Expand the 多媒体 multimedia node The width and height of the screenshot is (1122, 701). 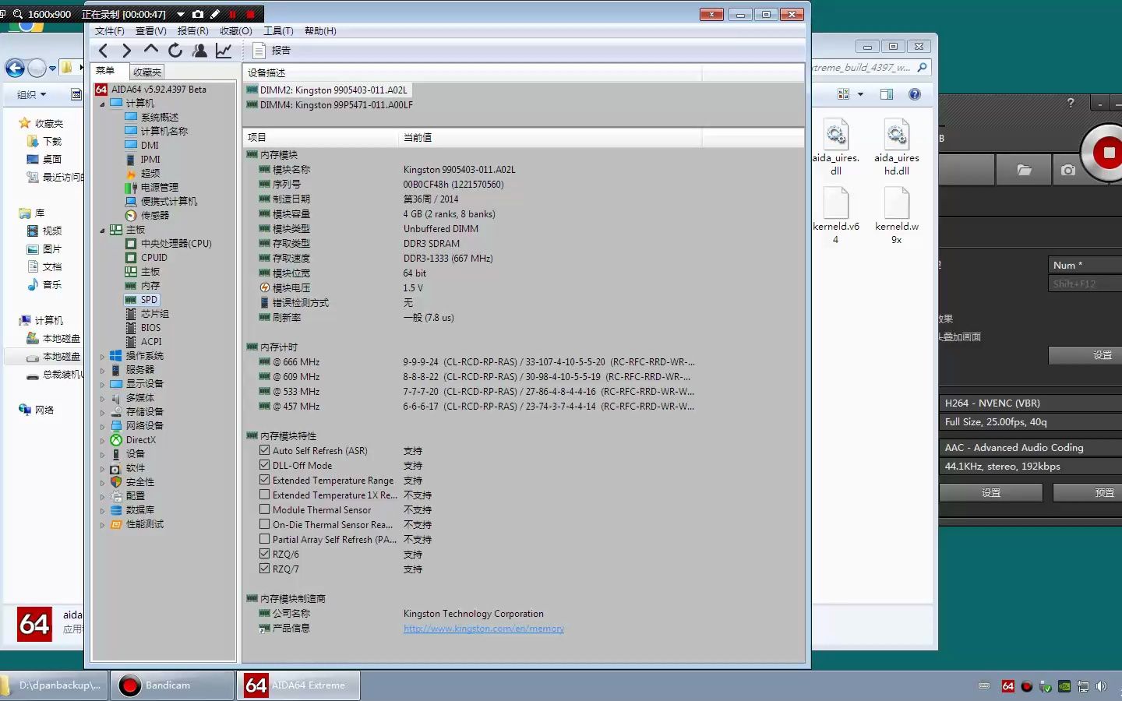coord(102,398)
